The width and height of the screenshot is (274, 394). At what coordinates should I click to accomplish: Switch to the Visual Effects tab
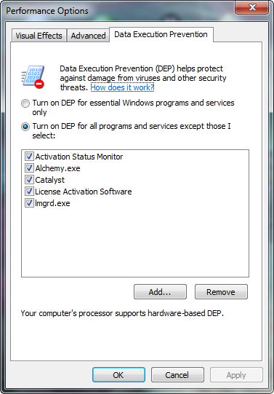pyautogui.click(x=39, y=36)
